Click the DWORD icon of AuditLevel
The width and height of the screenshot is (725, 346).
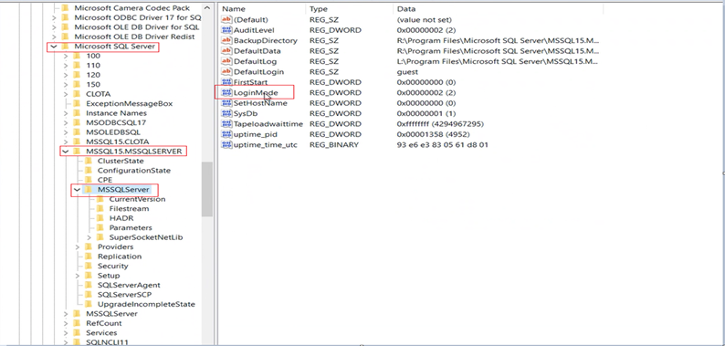tap(226, 30)
